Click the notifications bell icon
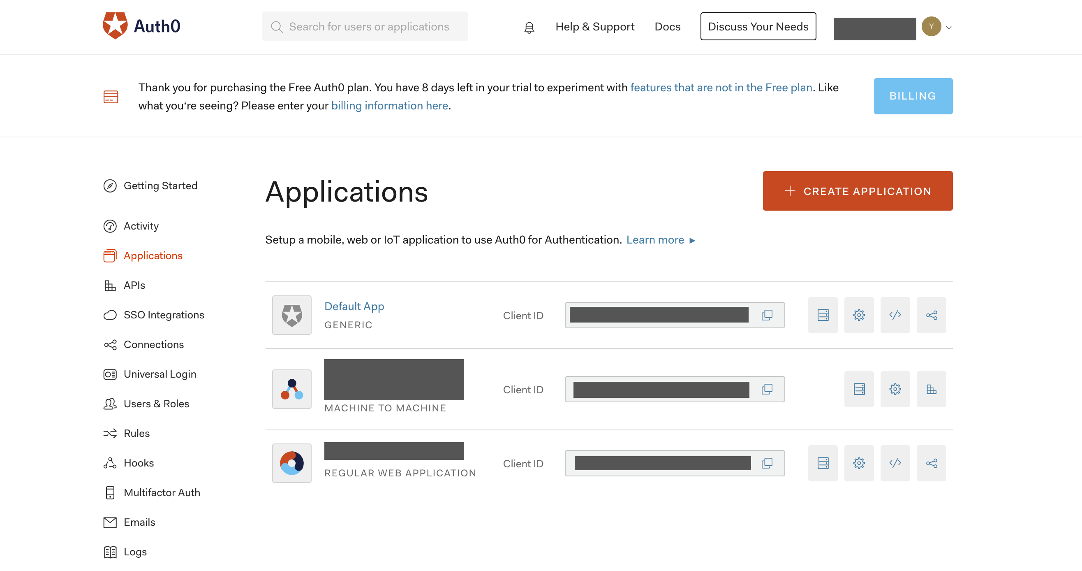 point(529,27)
